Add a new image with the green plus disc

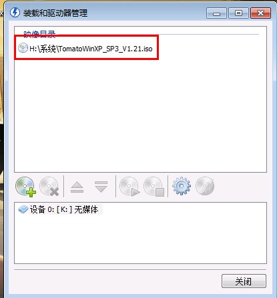(25, 186)
